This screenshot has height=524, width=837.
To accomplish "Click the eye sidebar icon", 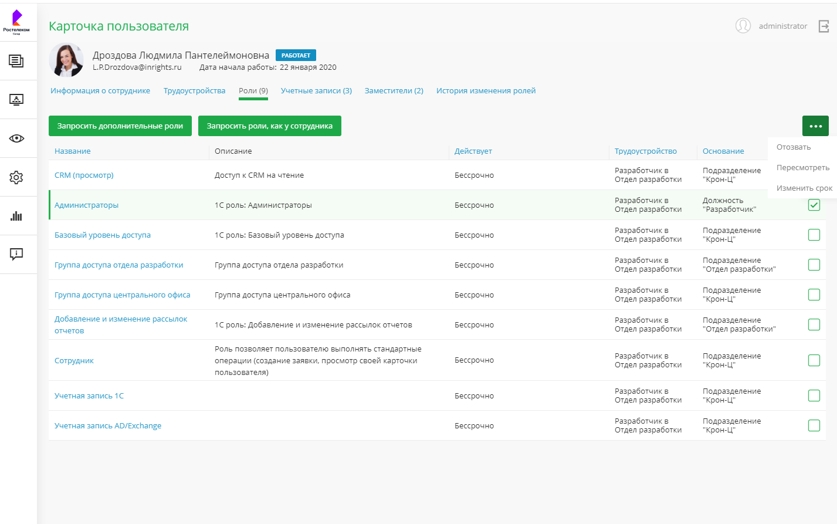I will [x=16, y=138].
